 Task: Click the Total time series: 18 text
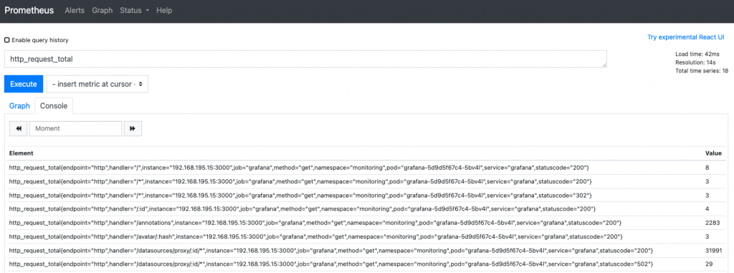click(x=702, y=71)
